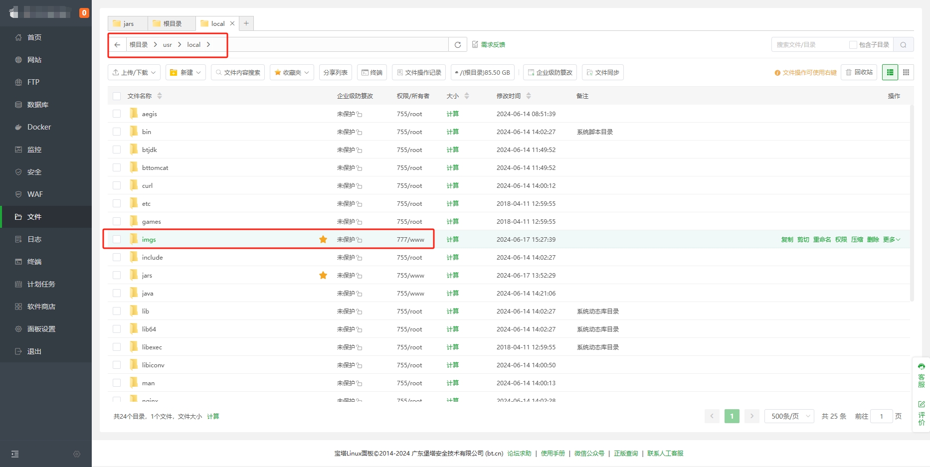The width and height of the screenshot is (930, 467).
Task: Expand the 更多 actions menu
Action: 891,240
